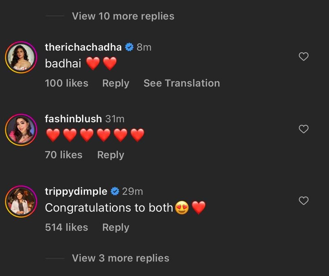Open therichachadha's profile picture
The width and height of the screenshot is (329, 276).
click(21, 57)
